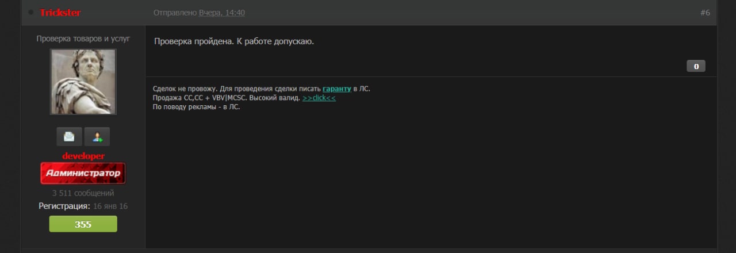Click the Проверка товаров и услуг member title

pyautogui.click(x=83, y=39)
